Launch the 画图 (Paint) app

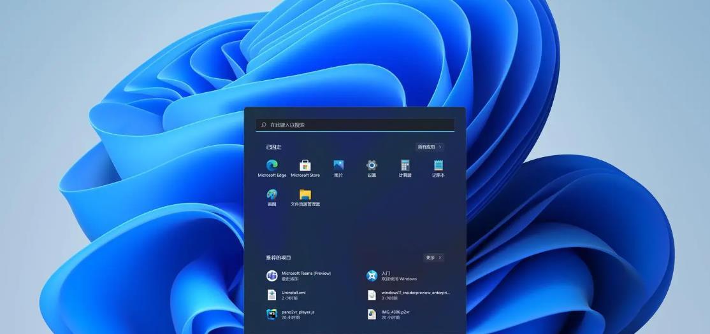272,198
